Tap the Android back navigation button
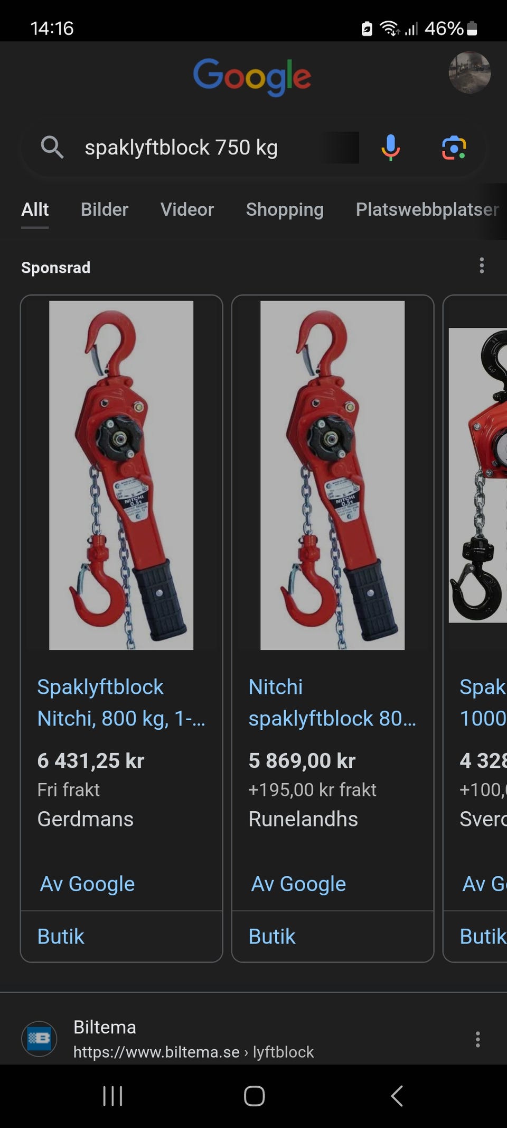The width and height of the screenshot is (507, 1128). pos(397,1096)
